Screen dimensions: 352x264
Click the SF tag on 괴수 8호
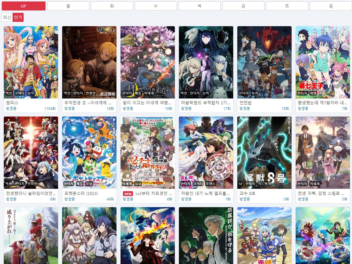(x=241, y=184)
